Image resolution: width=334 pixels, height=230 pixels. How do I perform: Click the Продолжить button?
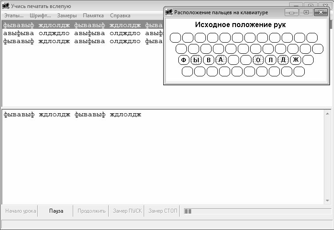[91, 211]
